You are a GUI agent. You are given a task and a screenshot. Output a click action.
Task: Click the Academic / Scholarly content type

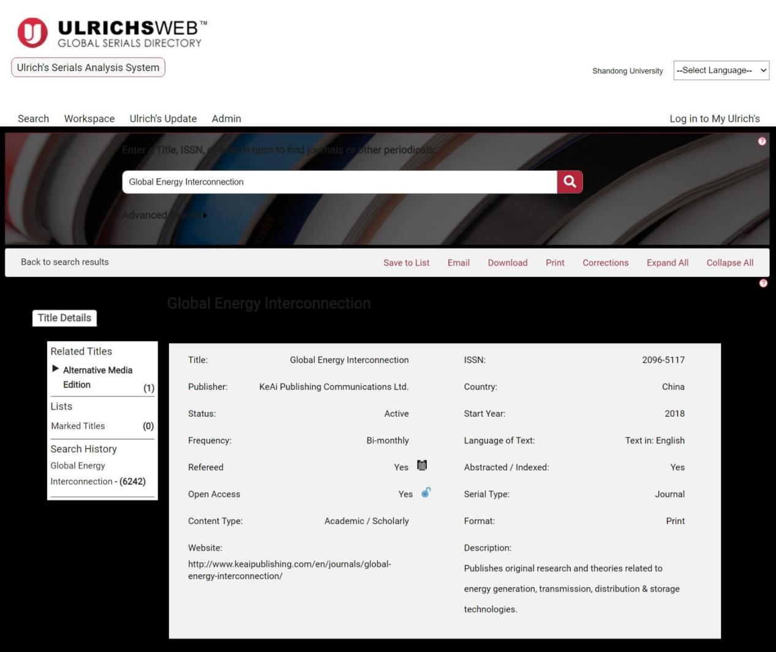tap(367, 521)
